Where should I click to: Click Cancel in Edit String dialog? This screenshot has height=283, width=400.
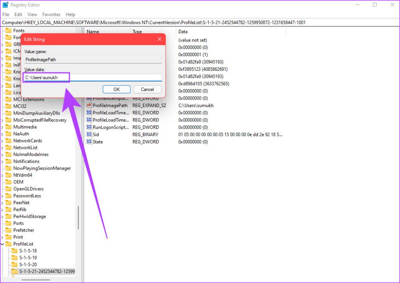[147, 89]
